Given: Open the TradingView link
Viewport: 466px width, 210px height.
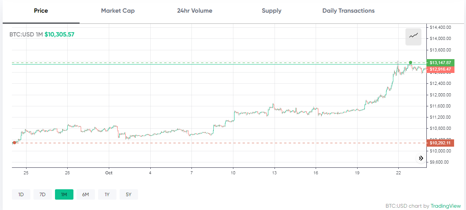Looking at the screenshot, I should (446, 206).
